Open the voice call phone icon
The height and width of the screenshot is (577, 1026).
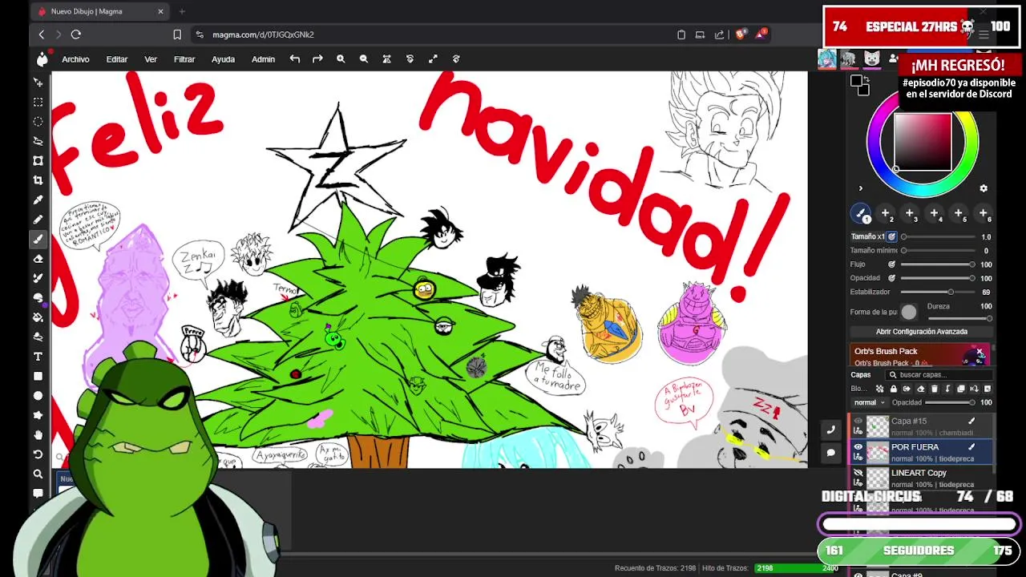pos(830,430)
